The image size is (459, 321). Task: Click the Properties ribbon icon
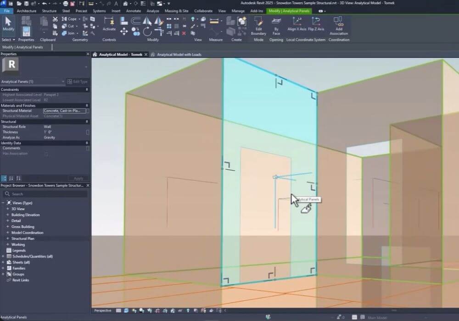[x=26, y=31]
